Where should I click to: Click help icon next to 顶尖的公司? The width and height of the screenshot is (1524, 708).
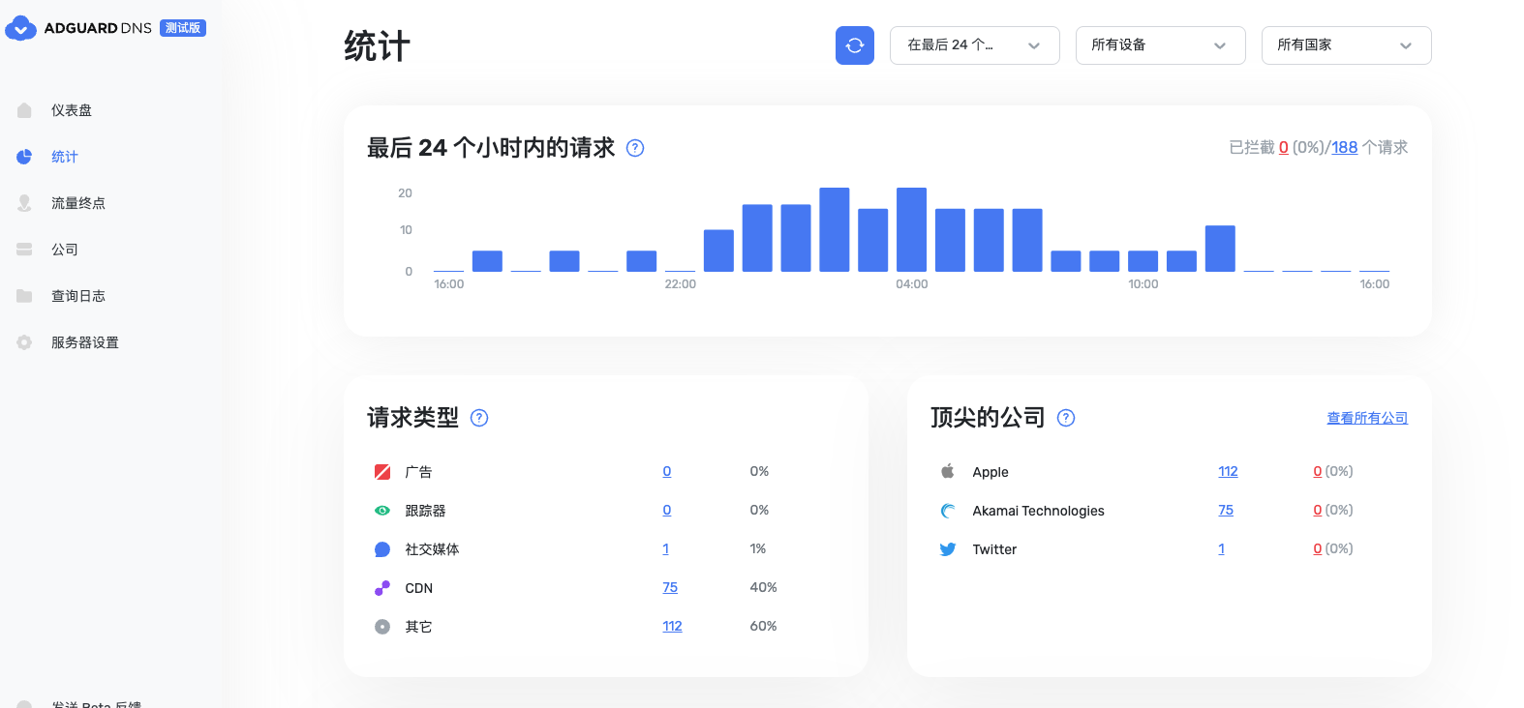click(1066, 418)
